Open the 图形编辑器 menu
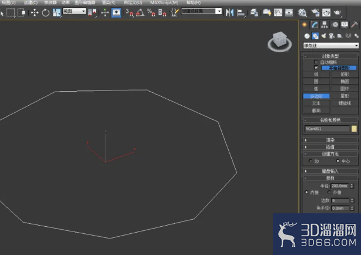The height and width of the screenshot is (255, 361). 85,2
